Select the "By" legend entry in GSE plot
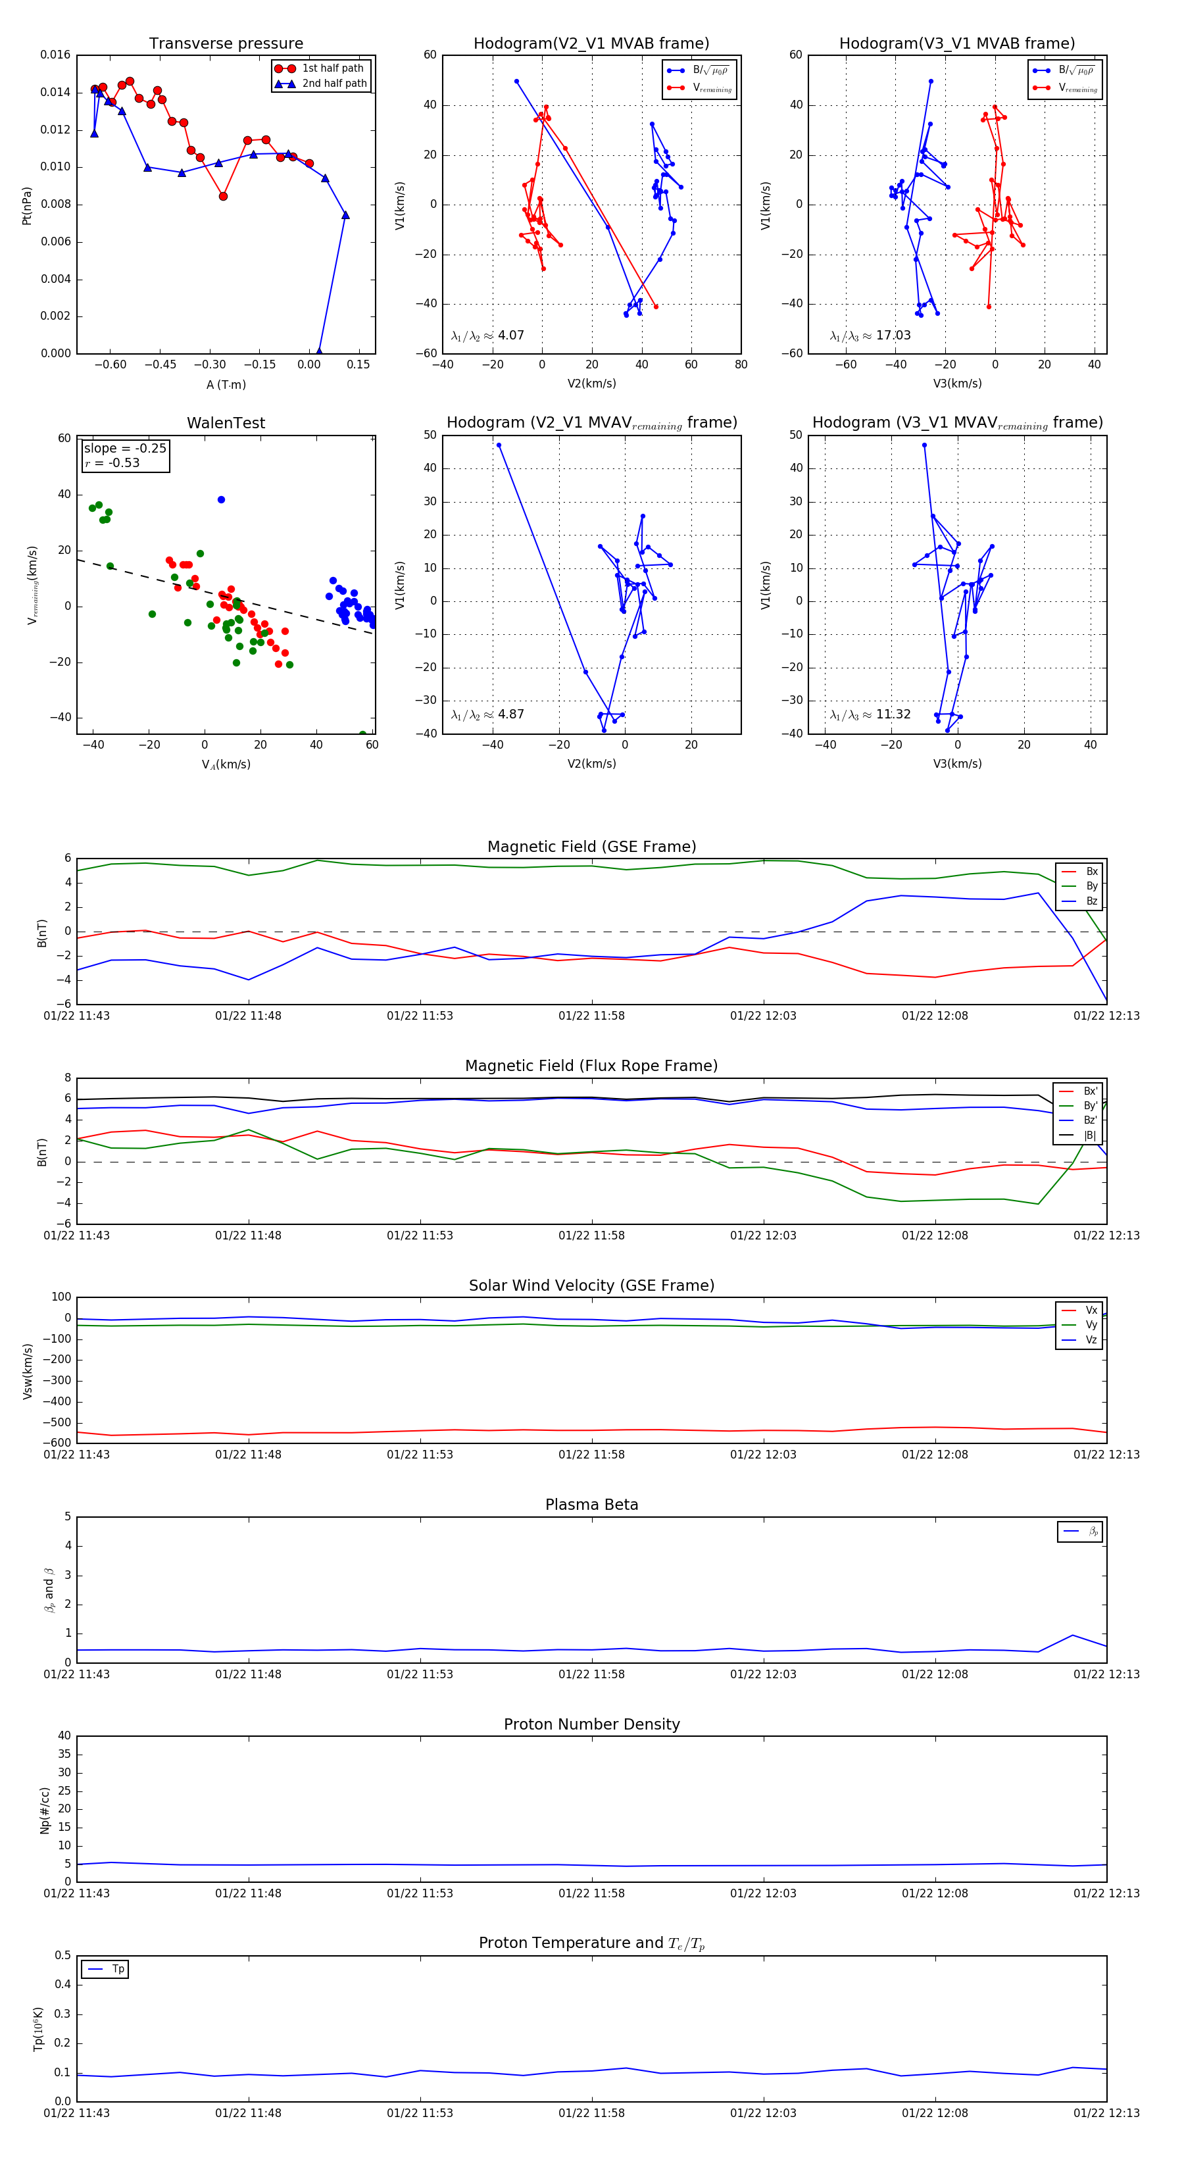This screenshot has height=2171, width=1184. pyautogui.click(x=1079, y=887)
